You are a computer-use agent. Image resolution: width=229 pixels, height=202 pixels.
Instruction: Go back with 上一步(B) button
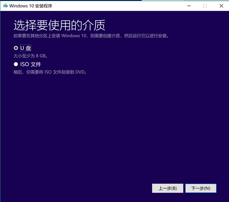[167, 188]
